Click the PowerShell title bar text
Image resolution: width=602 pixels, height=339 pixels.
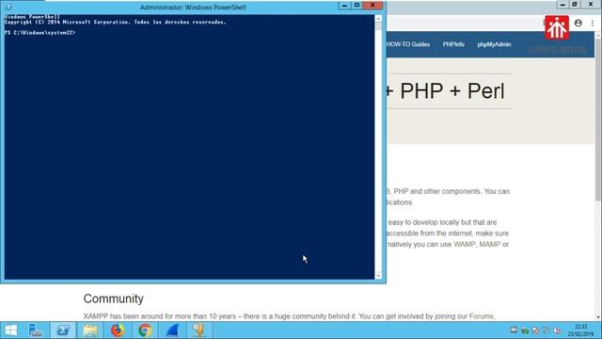tap(193, 7)
